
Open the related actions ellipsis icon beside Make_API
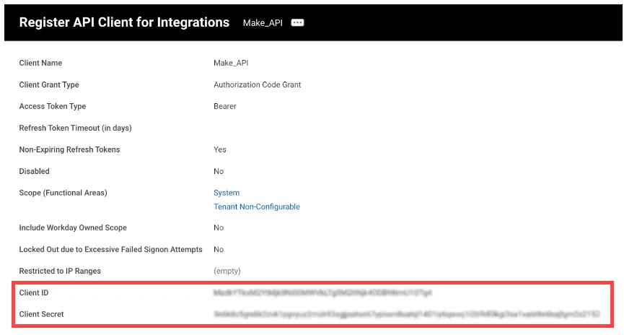coord(297,22)
